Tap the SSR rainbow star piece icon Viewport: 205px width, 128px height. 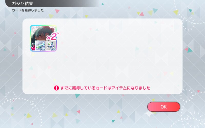pos(51,46)
